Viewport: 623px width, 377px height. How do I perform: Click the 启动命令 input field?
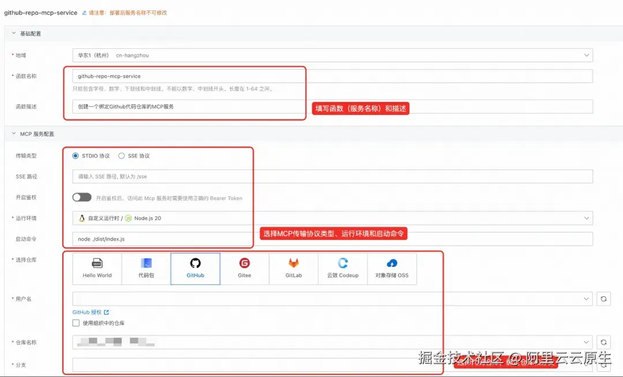pyautogui.click(x=333, y=239)
